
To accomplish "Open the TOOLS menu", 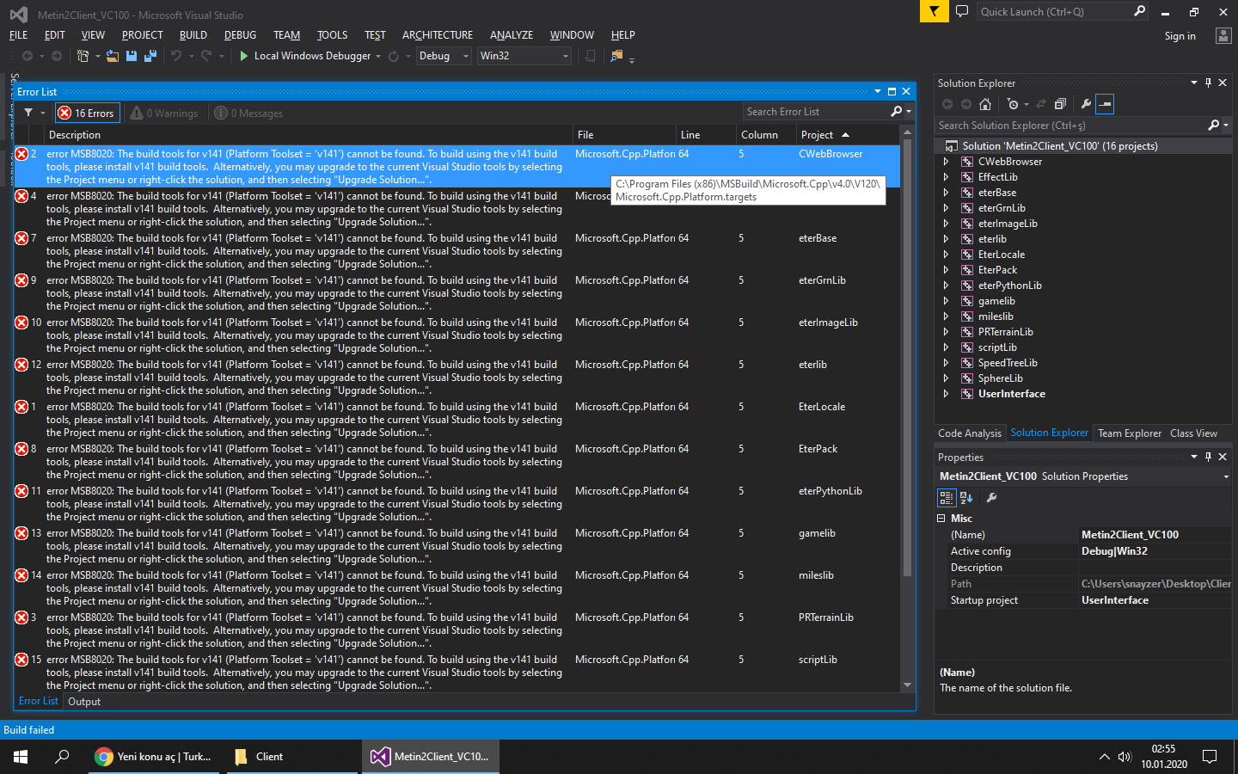I will pyautogui.click(x=332, y=35).
